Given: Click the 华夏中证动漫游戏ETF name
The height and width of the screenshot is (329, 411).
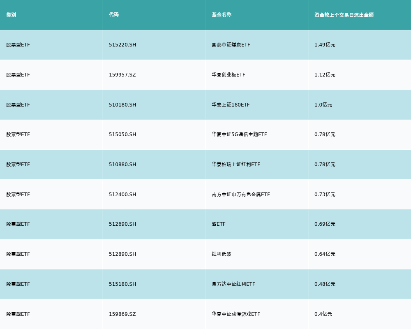Looking at the screenshot, I should pos(236,314).
